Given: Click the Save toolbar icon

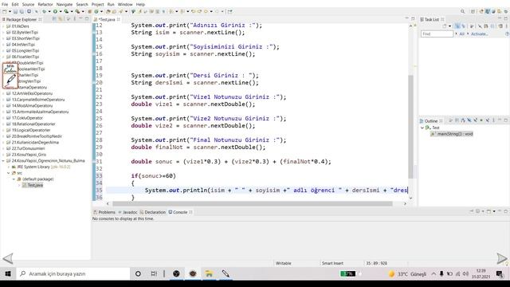Looking at the screenshot, I should tap(15, 11).
